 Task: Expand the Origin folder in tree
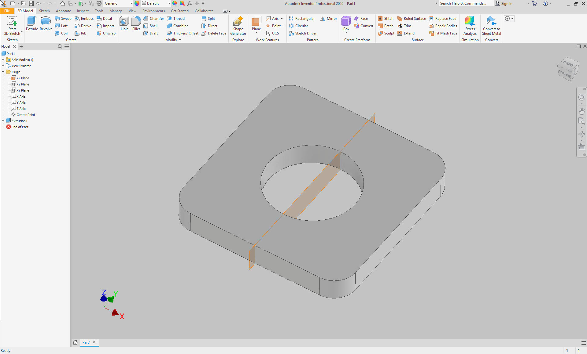coord(3,71)
